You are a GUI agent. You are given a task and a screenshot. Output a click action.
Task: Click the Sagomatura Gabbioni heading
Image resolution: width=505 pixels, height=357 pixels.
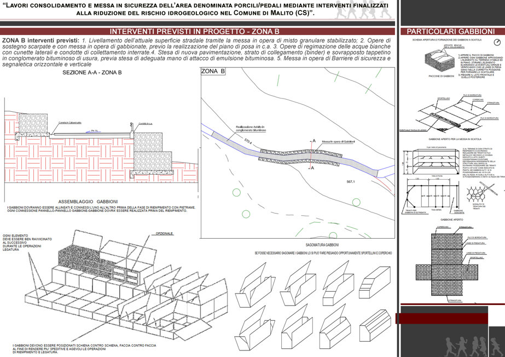322,245
